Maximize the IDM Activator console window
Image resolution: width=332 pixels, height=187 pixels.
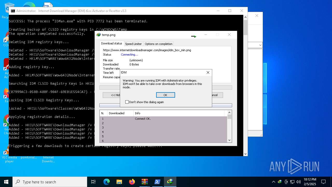[230, 11]
